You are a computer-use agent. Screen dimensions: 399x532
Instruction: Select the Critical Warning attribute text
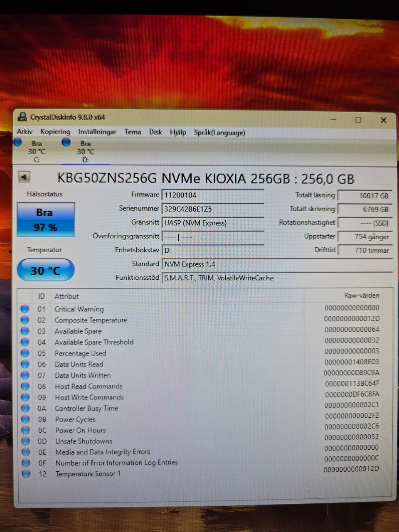coord(79,309)
